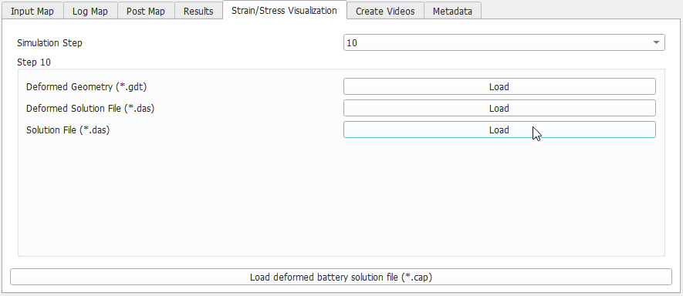The image size is (683, 296).
Task: Load the Deformed Geometry (*.gdt) file
Action: (x=499, y=86)
